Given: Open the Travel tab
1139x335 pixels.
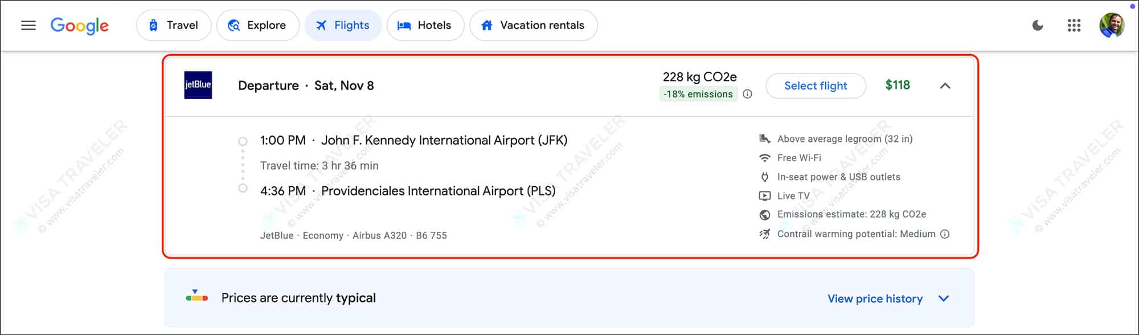Looking at the screenshot, I should pyautogui.click(x=174, y=26).
